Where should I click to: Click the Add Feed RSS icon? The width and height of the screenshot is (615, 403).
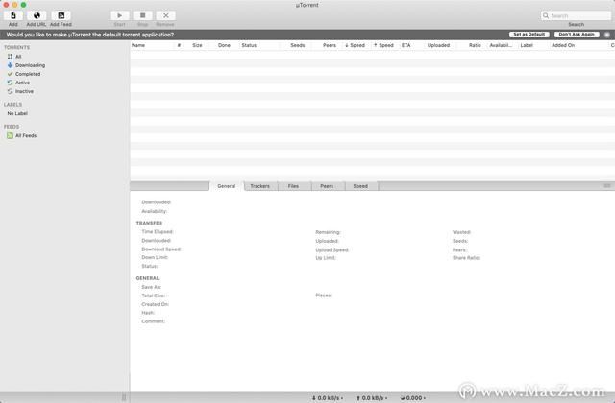click(61, 15)
